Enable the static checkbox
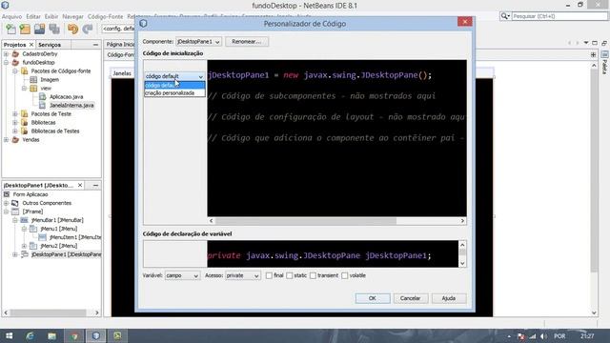Viewport: 610px width, 343px height. (290, 275)
